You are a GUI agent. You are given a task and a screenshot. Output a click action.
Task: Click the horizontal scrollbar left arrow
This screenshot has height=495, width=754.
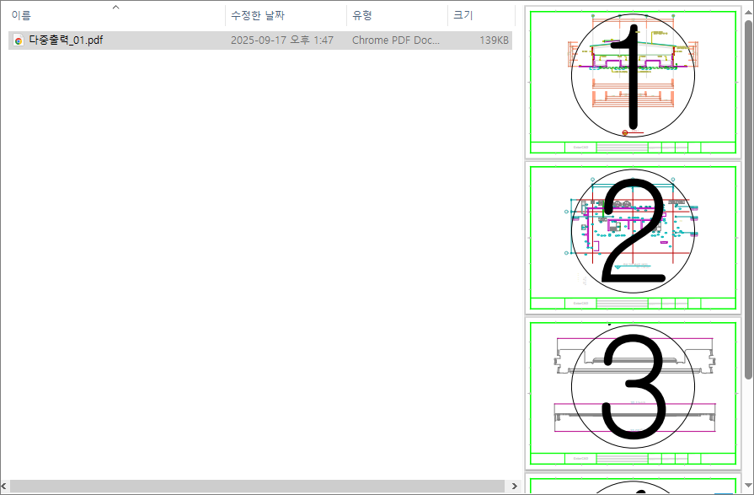[4, 487]
